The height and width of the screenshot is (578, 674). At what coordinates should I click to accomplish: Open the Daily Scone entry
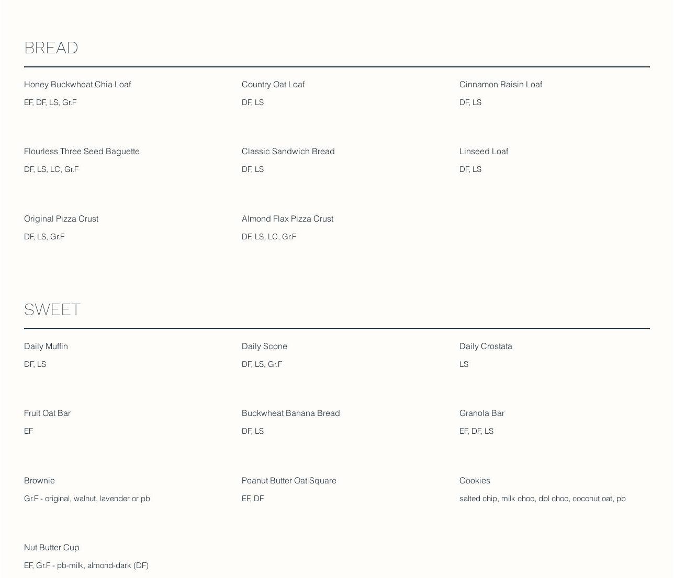[x=264, y=346]
